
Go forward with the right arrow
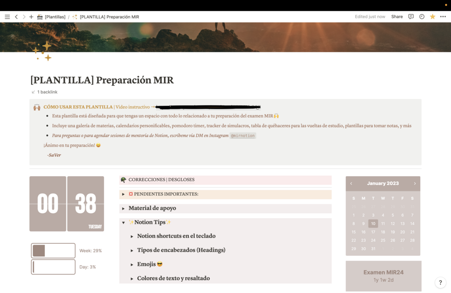24,17
